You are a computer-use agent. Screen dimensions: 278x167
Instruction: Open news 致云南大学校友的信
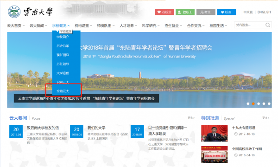pos(43,128)
